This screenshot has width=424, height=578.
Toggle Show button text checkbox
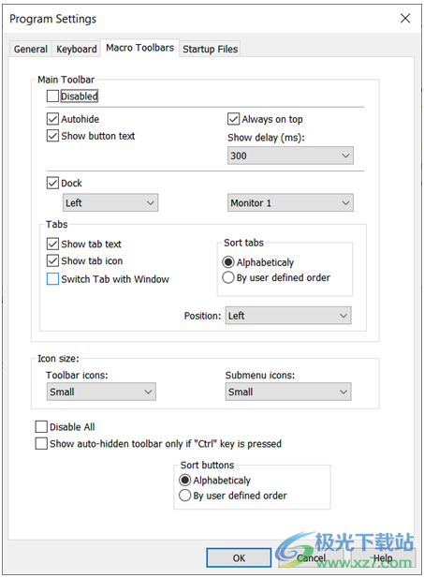click(52, 136)
